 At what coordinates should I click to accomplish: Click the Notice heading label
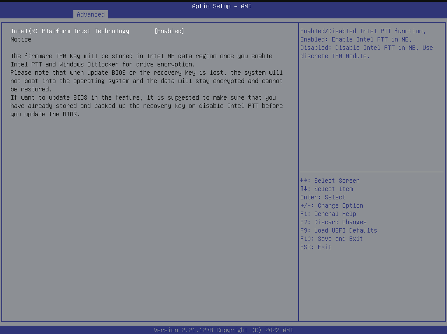[x=21, y=39]
